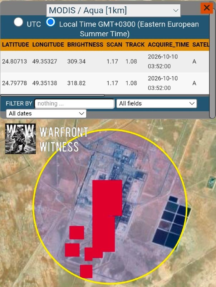Open the MODIS / Aqua [1km] dropdown

(x=113, y=10)
